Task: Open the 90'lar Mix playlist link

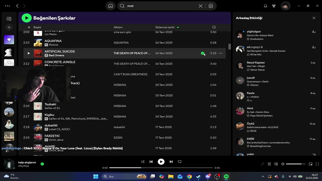Action: click(256, 55)
